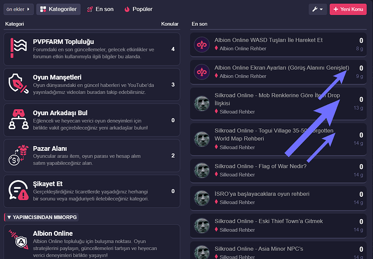Viewport: 373px width, 259px height.
Task: Open topic Silkroad Online - Flag of War Nedir?
Action: coord(261,166)
